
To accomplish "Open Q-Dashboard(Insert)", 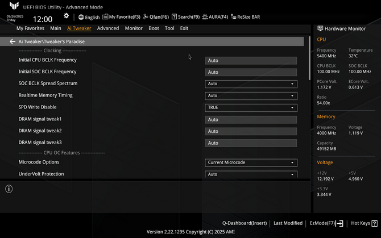I will point(245,223).
